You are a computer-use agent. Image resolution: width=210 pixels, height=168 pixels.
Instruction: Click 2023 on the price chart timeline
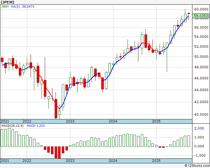(x=70, y=121)
